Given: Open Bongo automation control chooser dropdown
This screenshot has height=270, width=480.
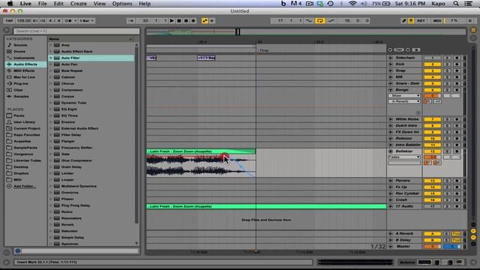Looking at the screenshot, I should [x=404, y=101].
